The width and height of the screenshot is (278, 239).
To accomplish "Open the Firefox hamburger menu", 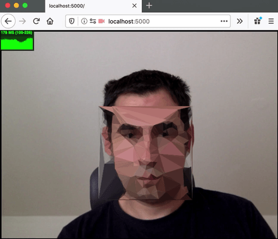I will [271, 21].
